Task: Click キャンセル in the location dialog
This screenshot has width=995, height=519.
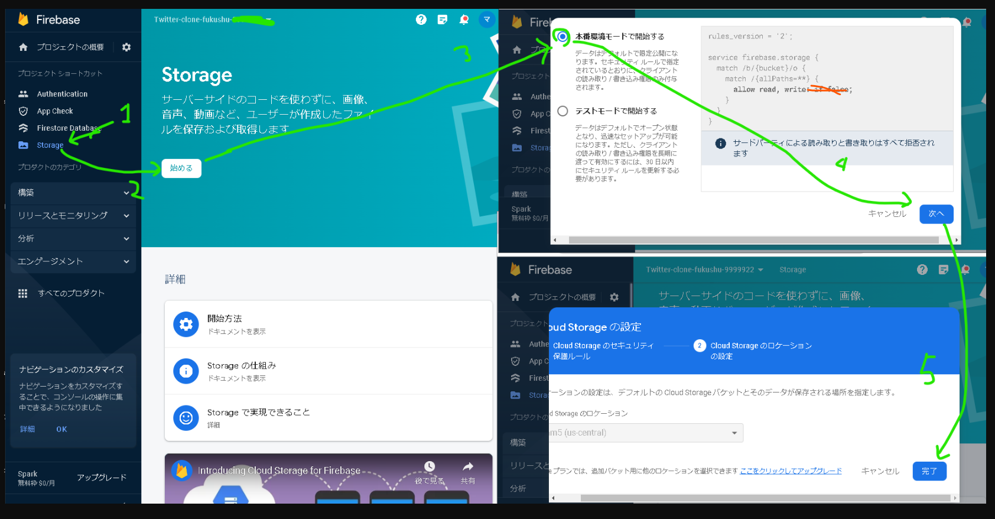Action: (880, 471)
